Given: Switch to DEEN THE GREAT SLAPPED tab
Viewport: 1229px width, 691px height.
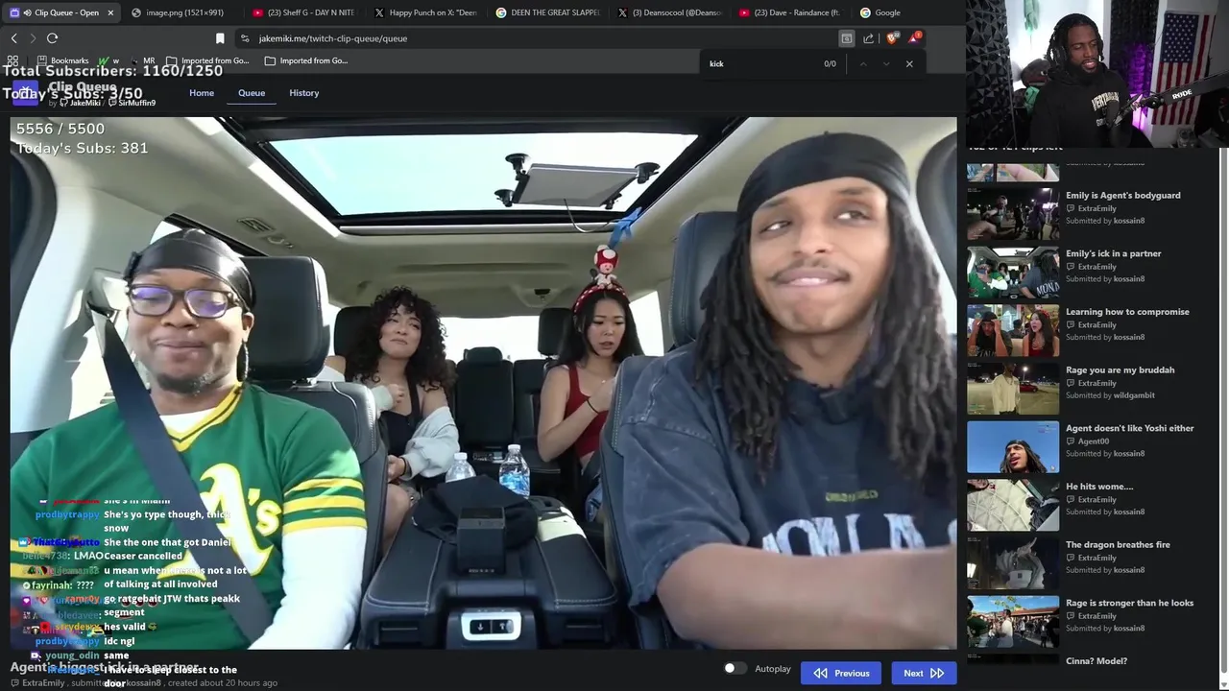Looking at the screenshot, I should [x=548, y=12].
